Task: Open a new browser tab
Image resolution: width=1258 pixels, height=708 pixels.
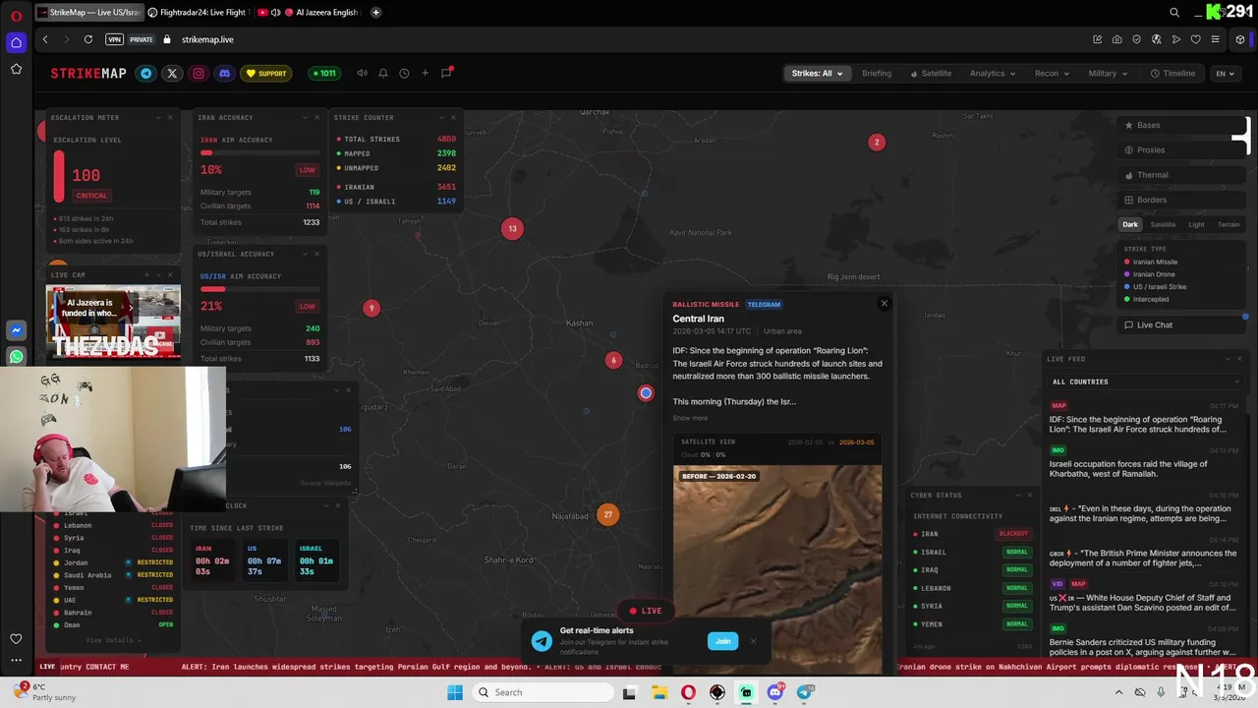Action: click(x=376, y=13)
